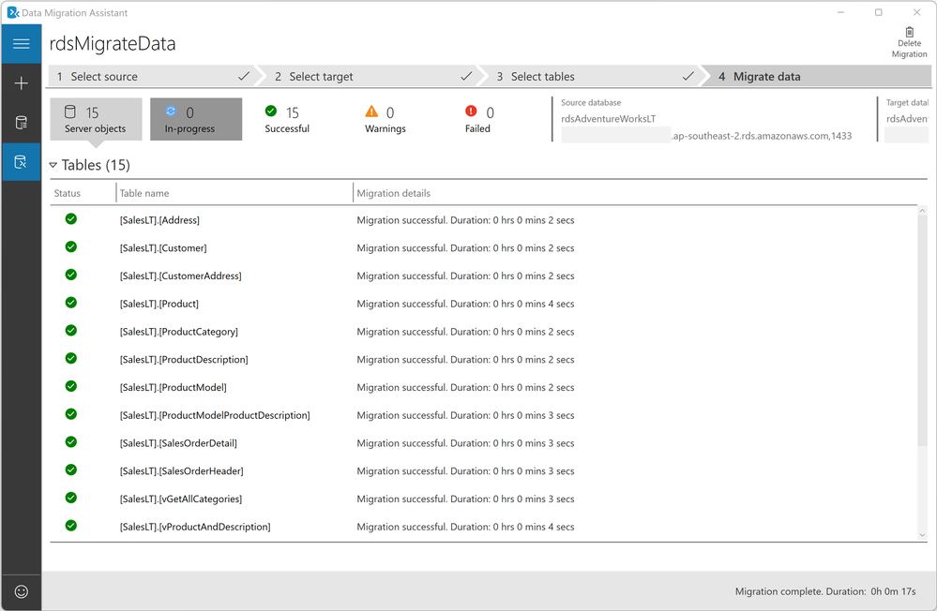The image size is (937, 611).
Task: Click the status icon for [SalesLT].[SalesOrderHeader]
Action: point(71,470)
